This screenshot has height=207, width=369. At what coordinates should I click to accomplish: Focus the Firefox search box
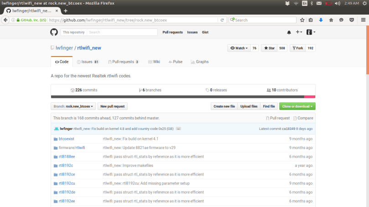(x=262, y=20)
